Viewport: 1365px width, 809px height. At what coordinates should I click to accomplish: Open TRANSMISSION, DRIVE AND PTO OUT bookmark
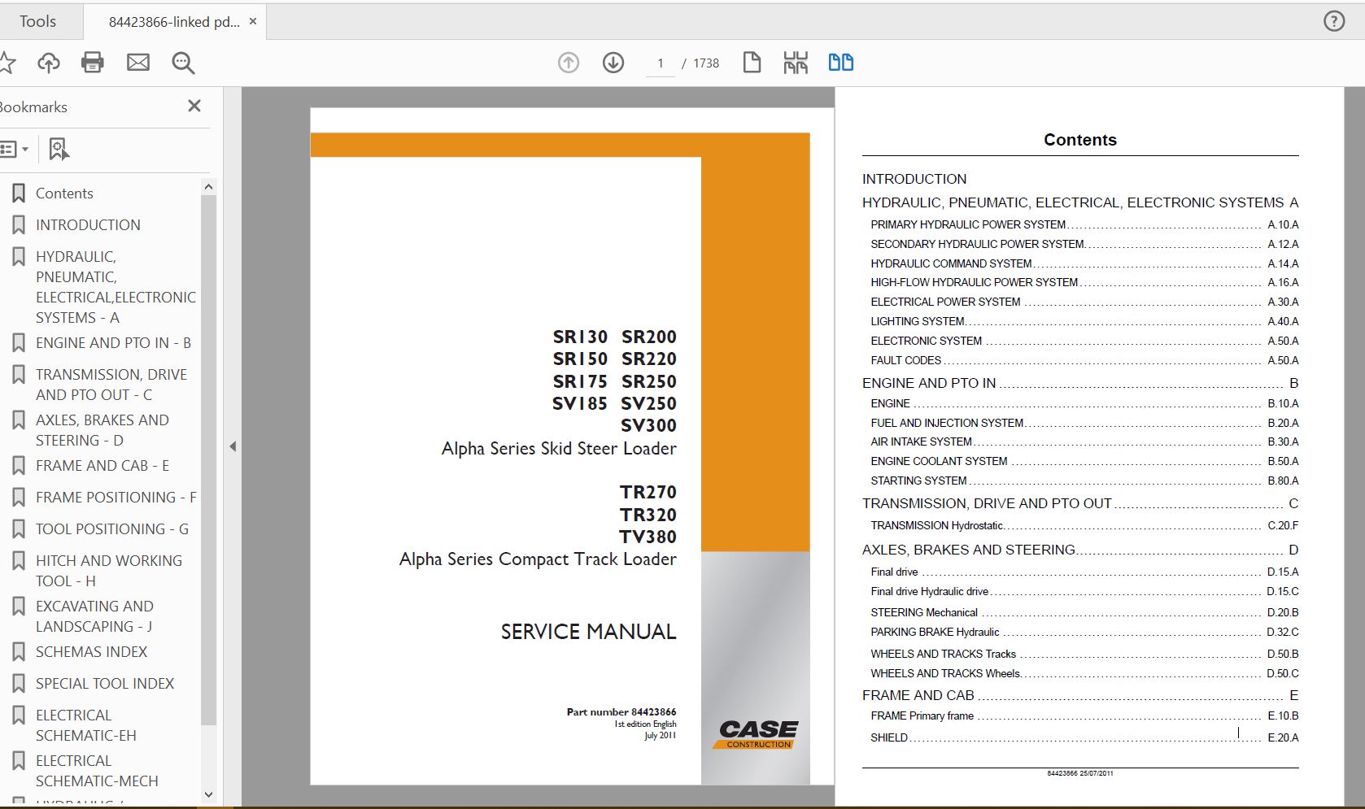point(111,385)
